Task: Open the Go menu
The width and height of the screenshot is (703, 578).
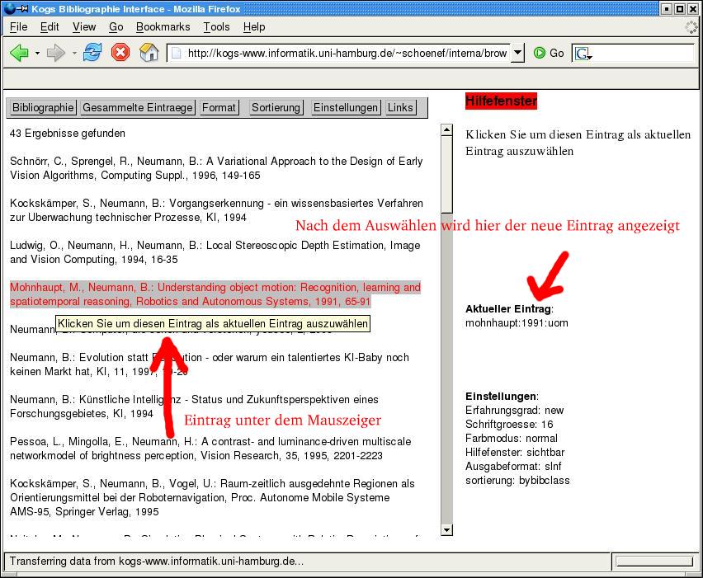Action: click(116, 27)
